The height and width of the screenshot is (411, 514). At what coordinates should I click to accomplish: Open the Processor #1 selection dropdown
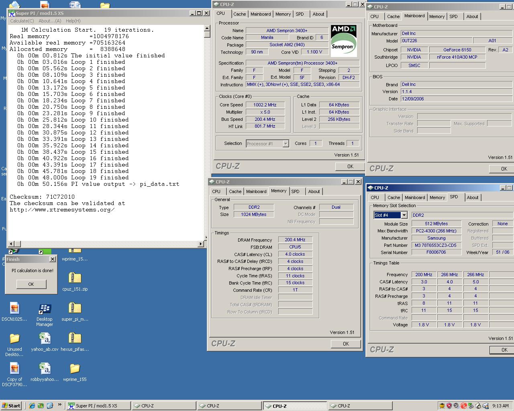click(286, 144)
